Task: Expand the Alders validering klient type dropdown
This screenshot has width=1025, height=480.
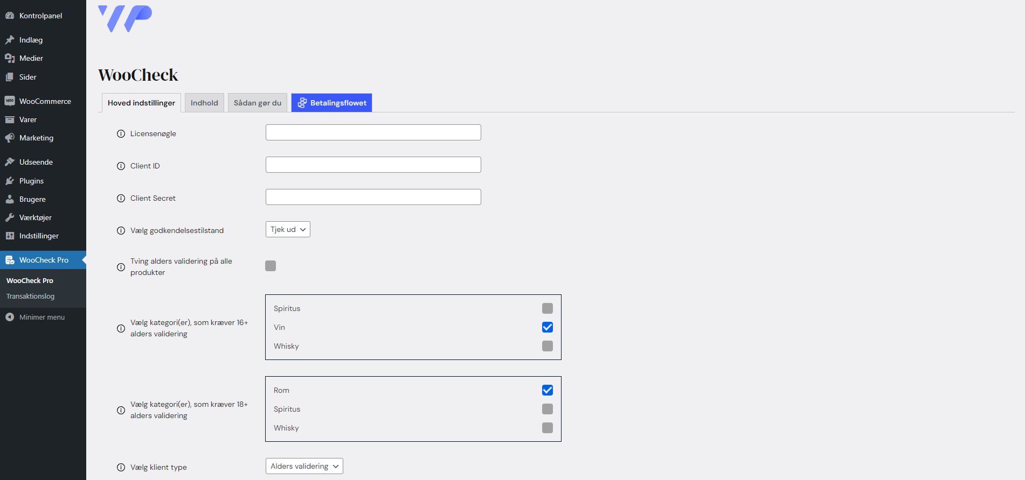Action: (304, 466)
